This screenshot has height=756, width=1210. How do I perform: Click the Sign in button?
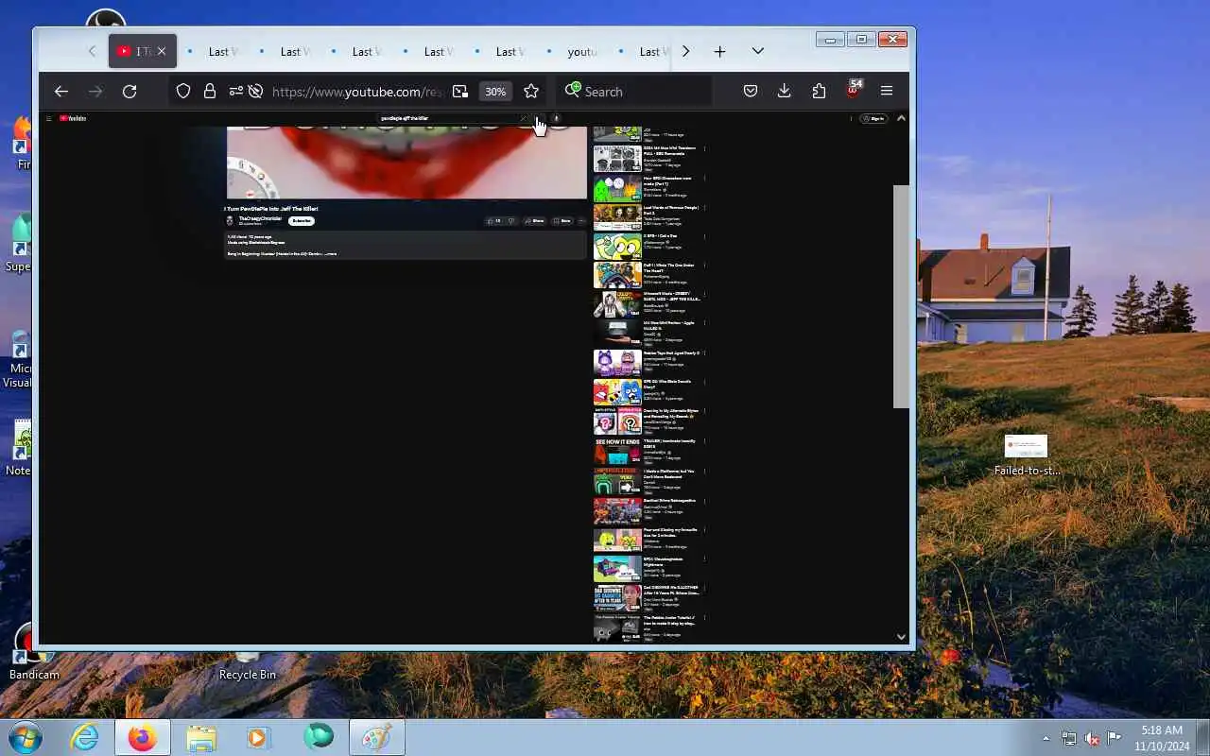[x=874, y=118]
